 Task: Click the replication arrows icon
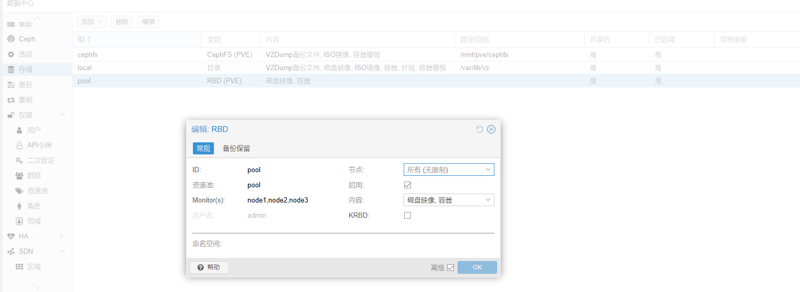(11, 100)
